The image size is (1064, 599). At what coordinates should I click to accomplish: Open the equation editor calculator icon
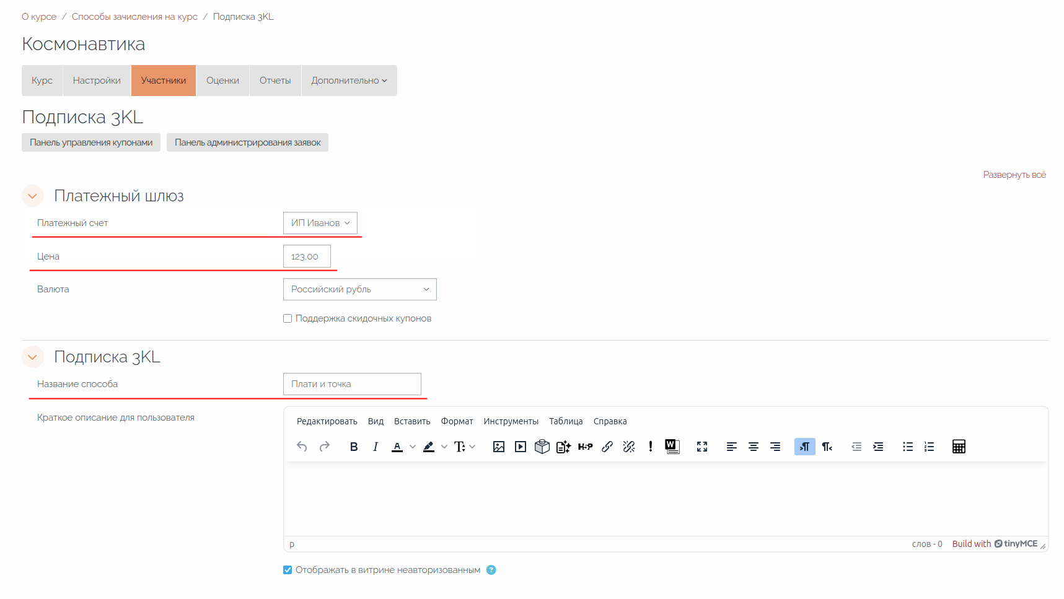coord(959,447)
